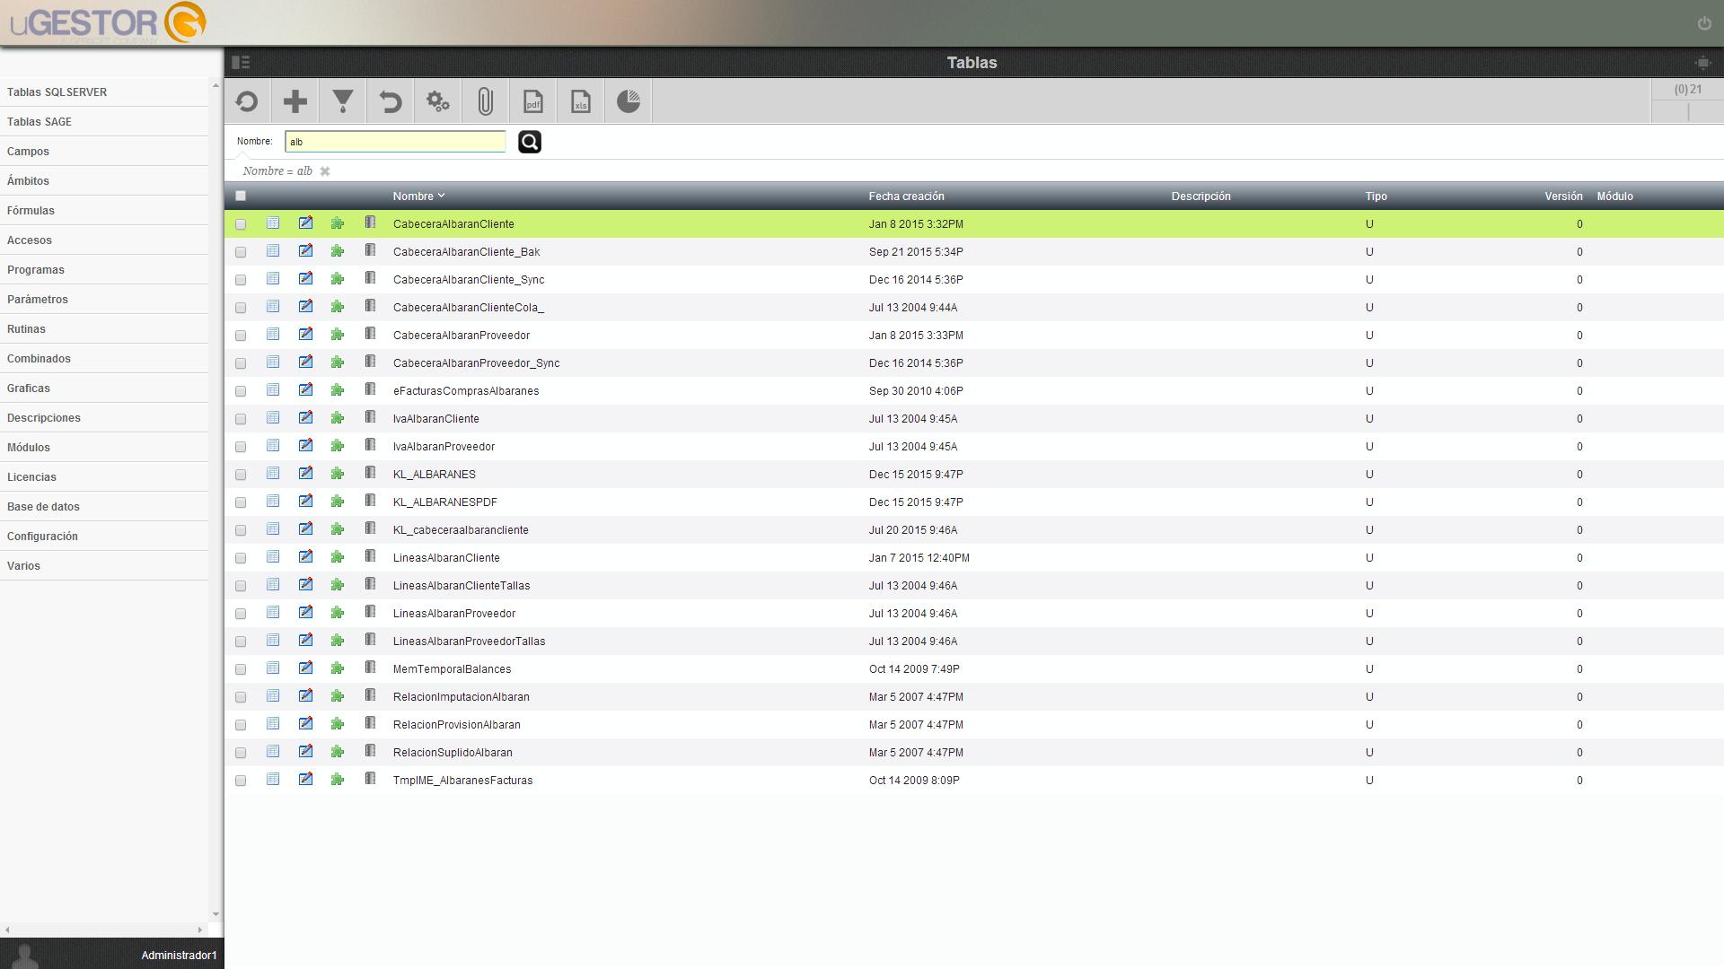1724x969 pixels.
Task: Click the refresh toolbar icon
Action: tap(247, 101)
